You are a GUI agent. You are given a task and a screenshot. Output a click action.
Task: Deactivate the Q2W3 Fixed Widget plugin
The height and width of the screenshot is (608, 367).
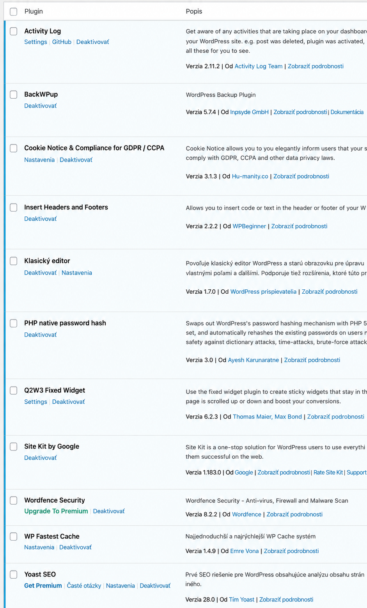69,402
